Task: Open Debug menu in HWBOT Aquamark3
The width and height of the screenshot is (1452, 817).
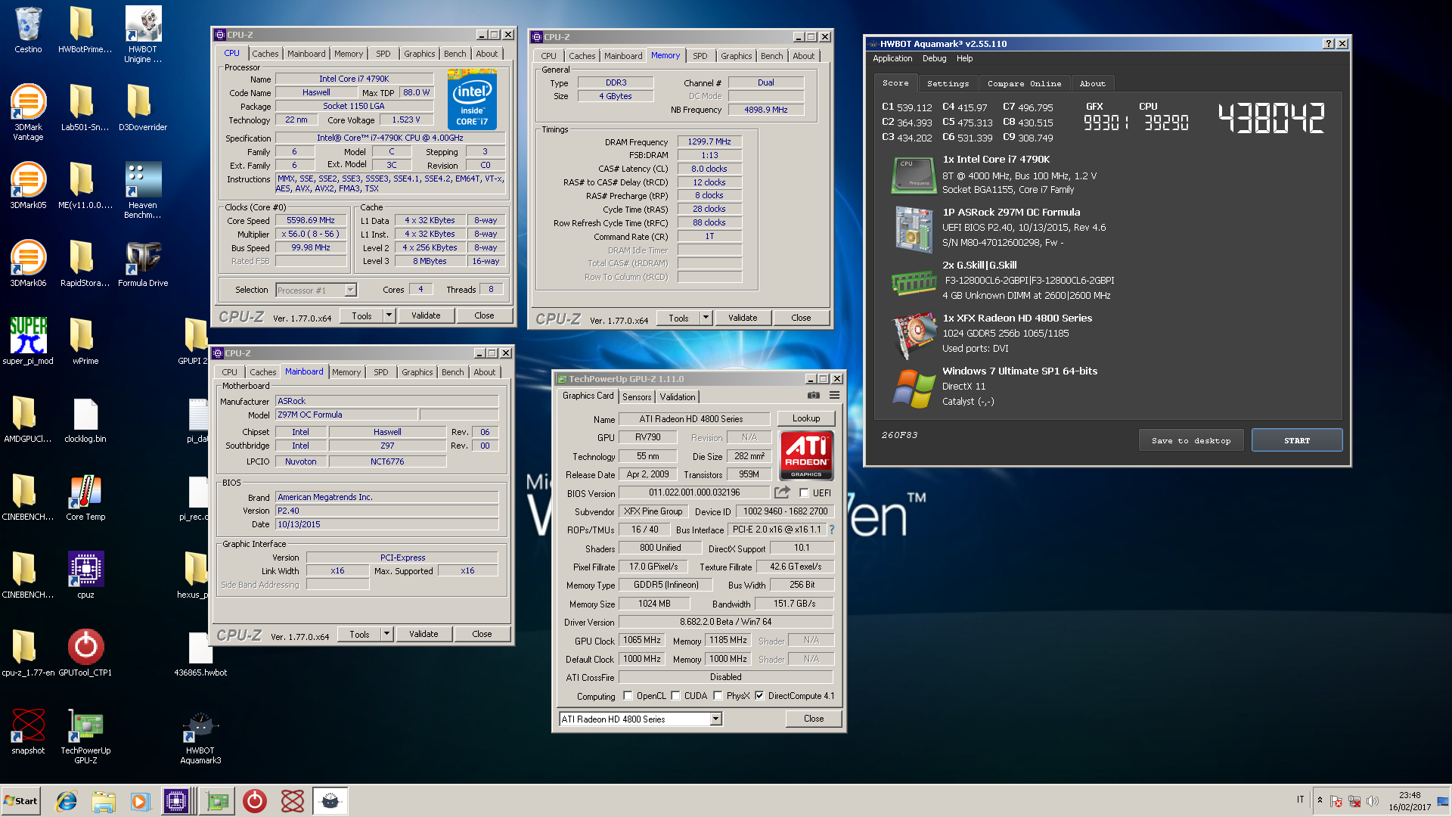Action: pyautogui.click(x=934, y=58)
